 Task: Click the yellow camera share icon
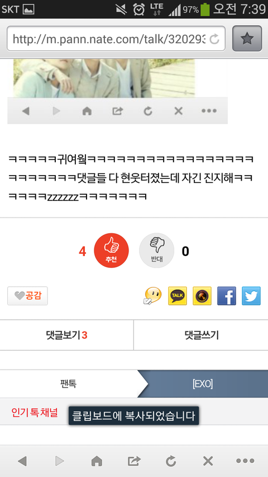tap(202, 296)
